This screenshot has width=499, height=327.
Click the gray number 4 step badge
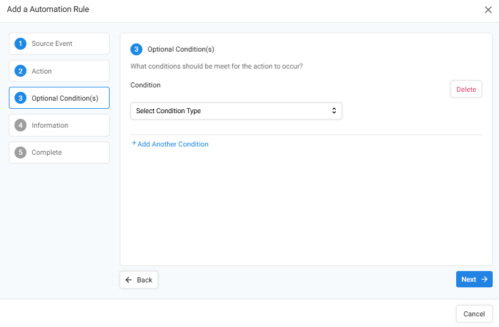pos(21,125)
